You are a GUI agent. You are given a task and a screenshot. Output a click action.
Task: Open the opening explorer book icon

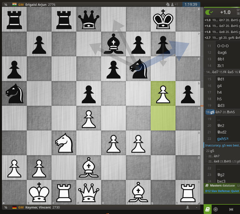[208, 209]
